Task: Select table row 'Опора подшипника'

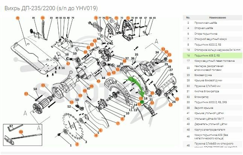Action: [212, 33]
